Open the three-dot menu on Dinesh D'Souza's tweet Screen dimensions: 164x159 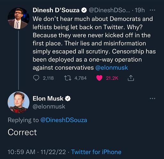pos(152,10)
